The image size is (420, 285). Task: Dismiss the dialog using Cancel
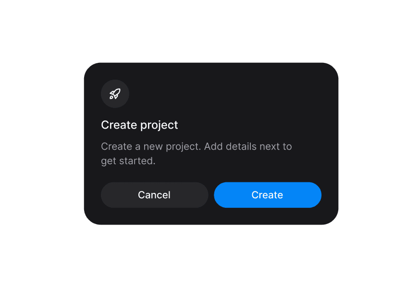(154, 195)
